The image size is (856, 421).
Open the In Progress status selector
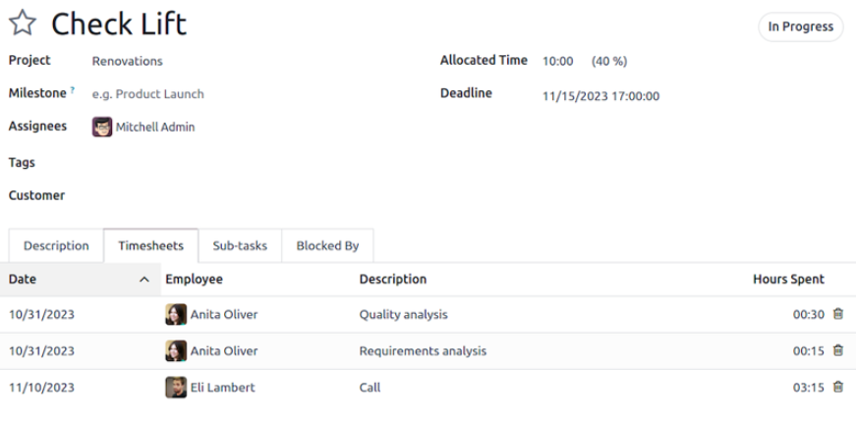point(800,26)
